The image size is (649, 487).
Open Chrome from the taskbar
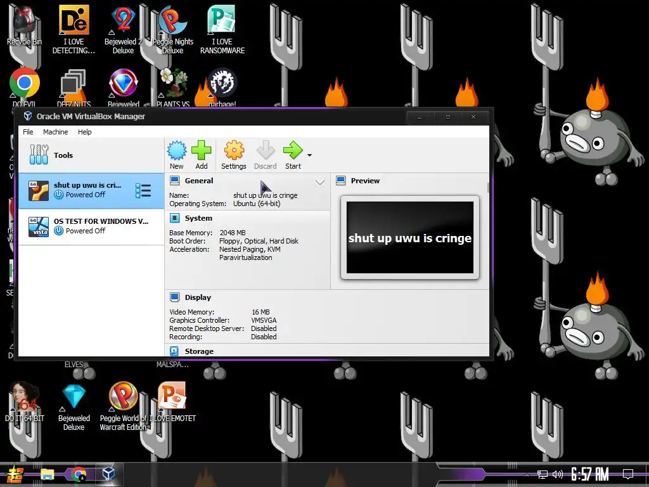pos(78,474)
